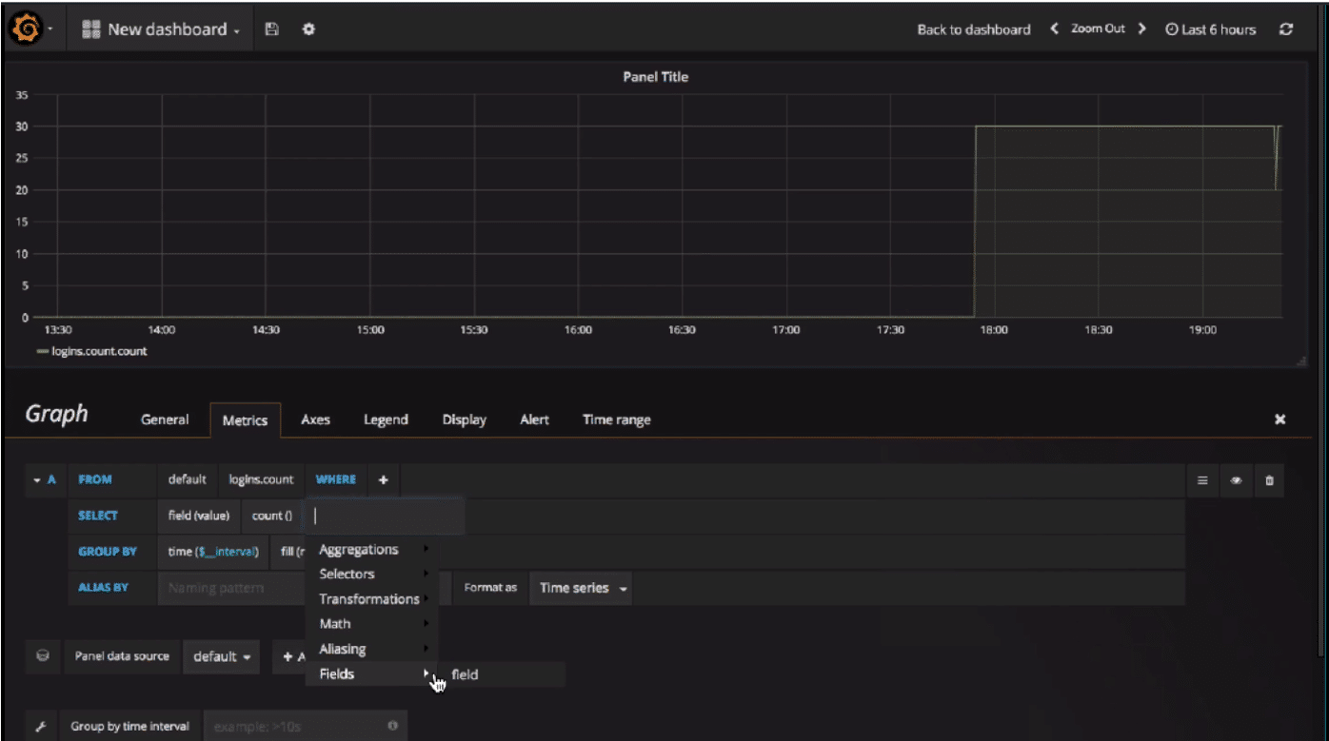
Task: Click the logins.count.count legend color marker
Action: 42,351
